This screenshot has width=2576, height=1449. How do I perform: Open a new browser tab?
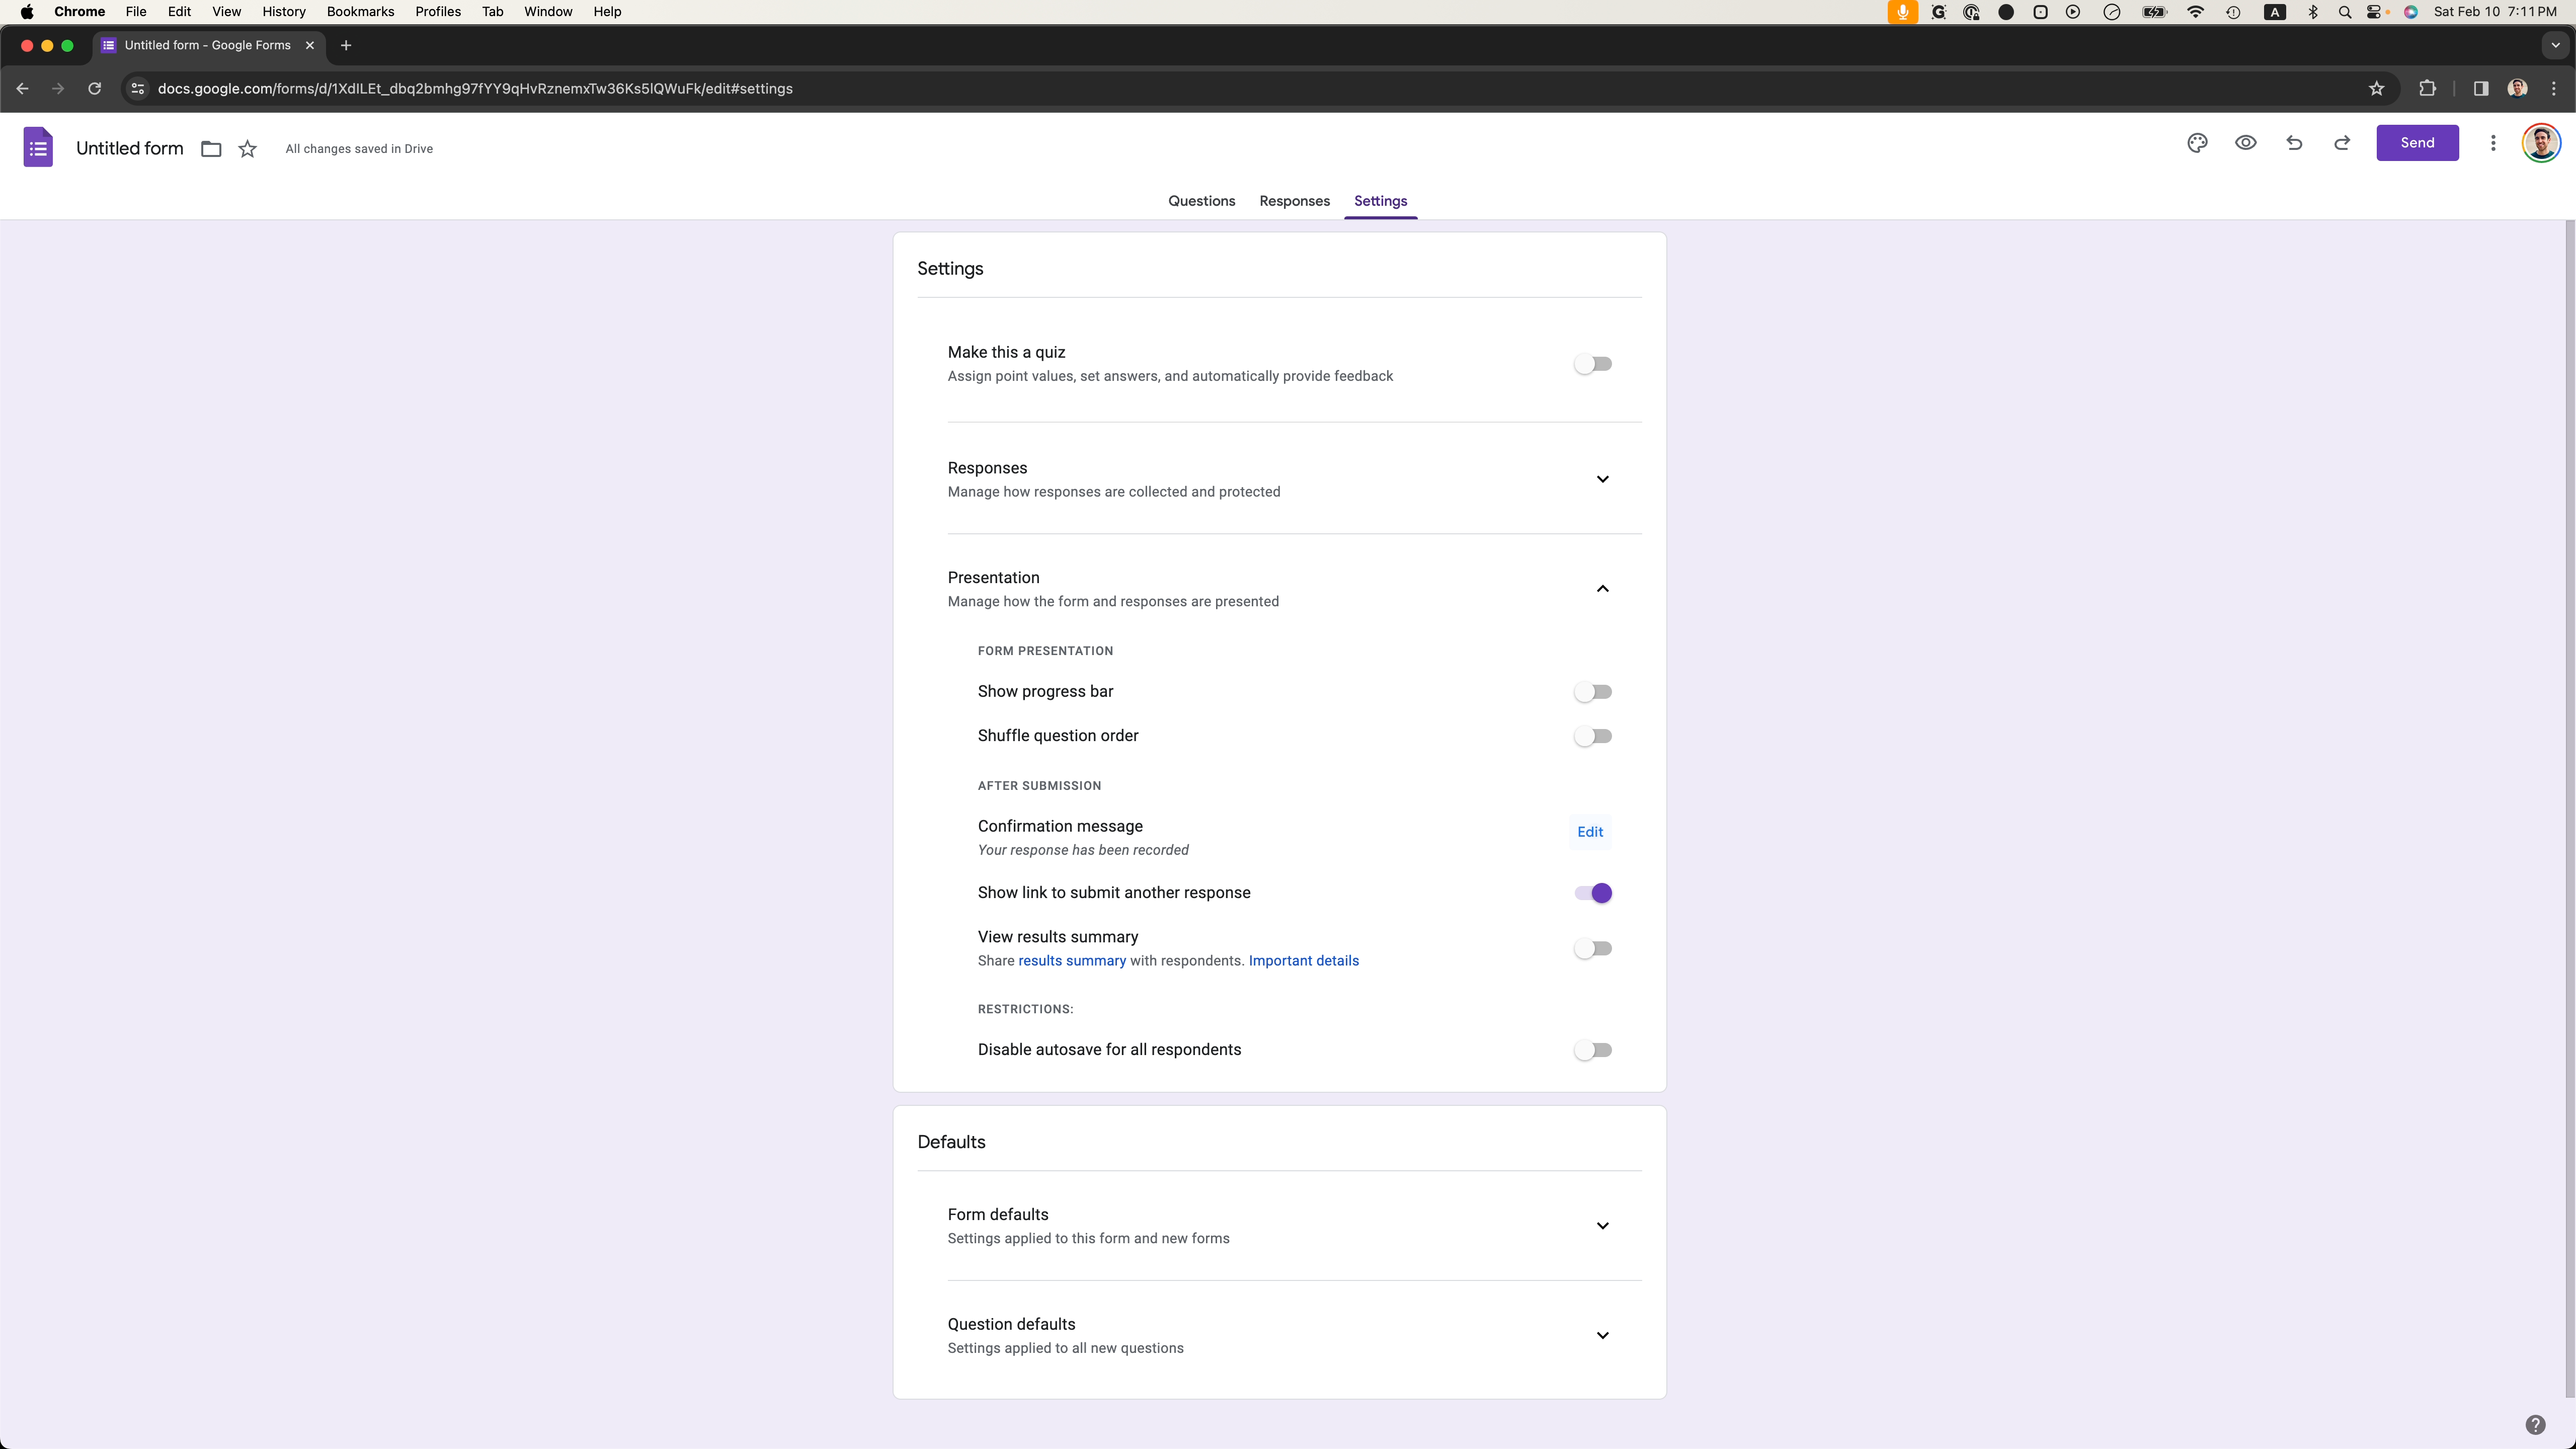346,45
